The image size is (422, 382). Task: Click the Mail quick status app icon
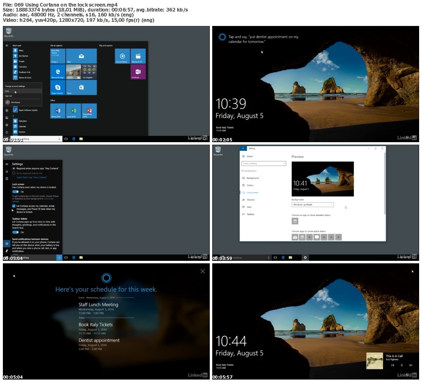[295, 237]
